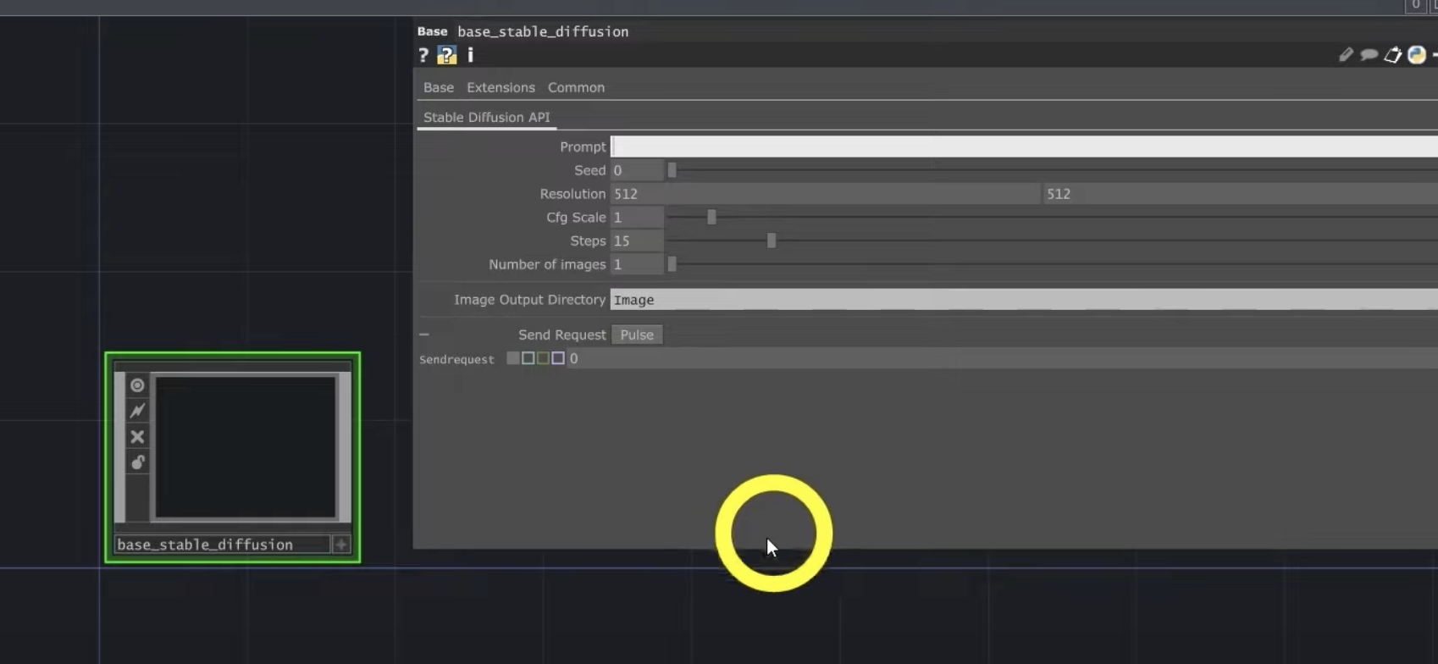Select the Stable Diffusion API tab
The height and width of the screenshot is (664, 1438).
[487, 118]
